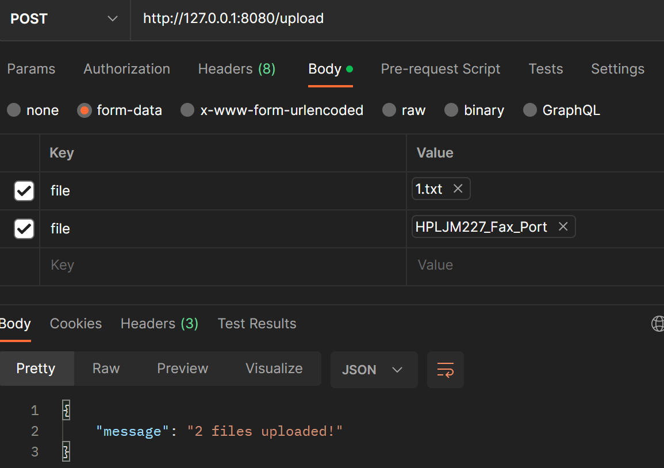Expand the JSON format dropdown
This screenshot has width=664, height=468.
[x=373, y=370]
